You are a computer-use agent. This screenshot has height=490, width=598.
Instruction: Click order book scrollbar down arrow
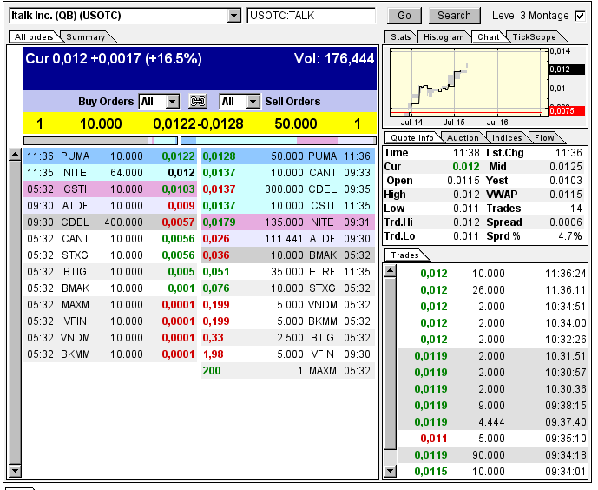[15, 471]
